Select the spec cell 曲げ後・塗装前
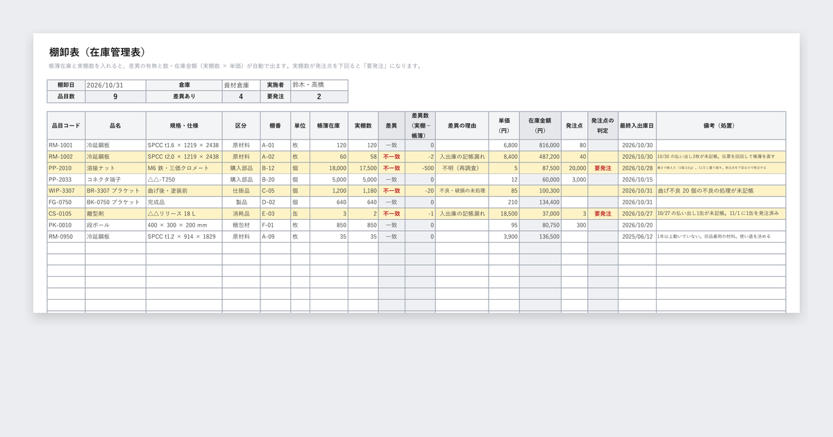Viewport: 833px width, 437px height. point(184,191)
